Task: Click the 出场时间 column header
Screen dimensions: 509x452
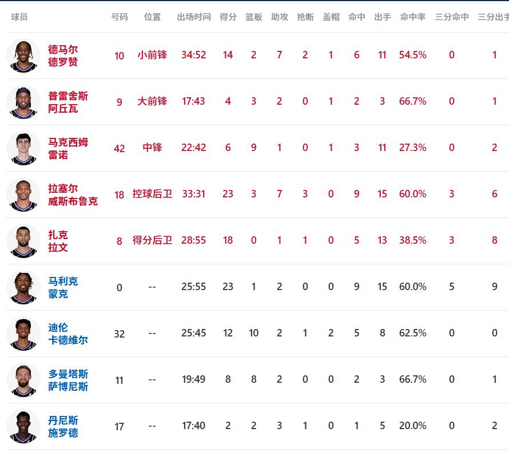Action: point(194,17)
